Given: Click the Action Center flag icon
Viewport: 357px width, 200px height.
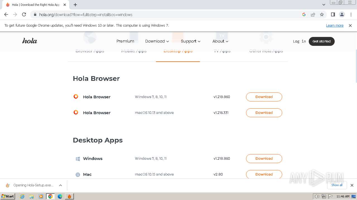Looking at the screenshot, I should point(331,196).
